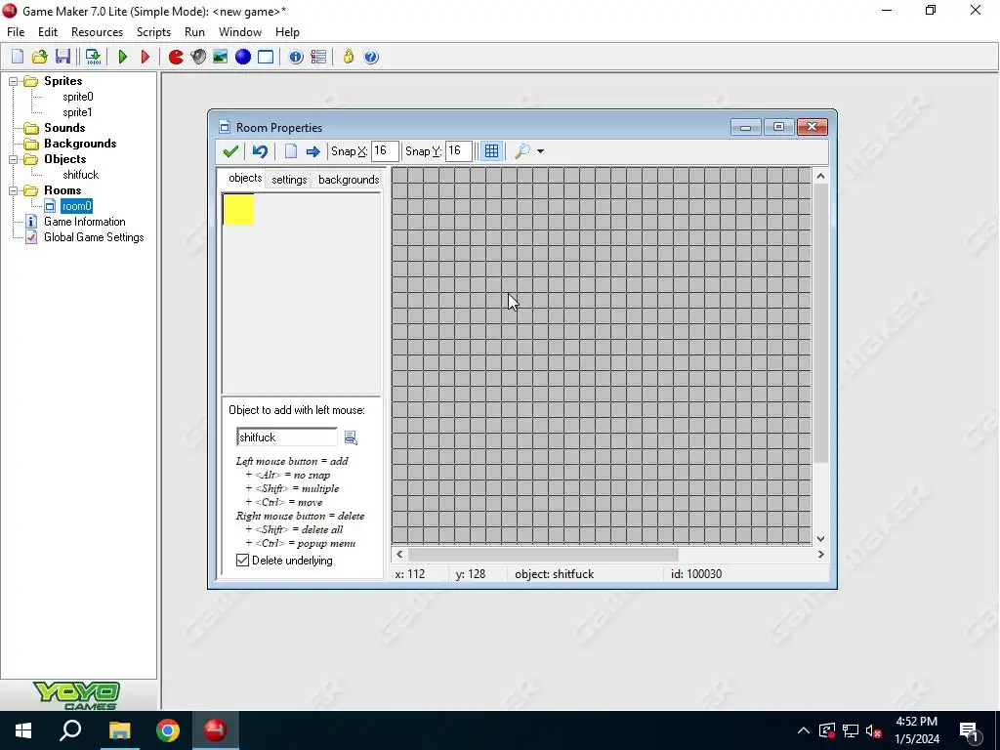Create an object with blue ball icon
This screenshot has height=750, width=1000.
[243, 57]
